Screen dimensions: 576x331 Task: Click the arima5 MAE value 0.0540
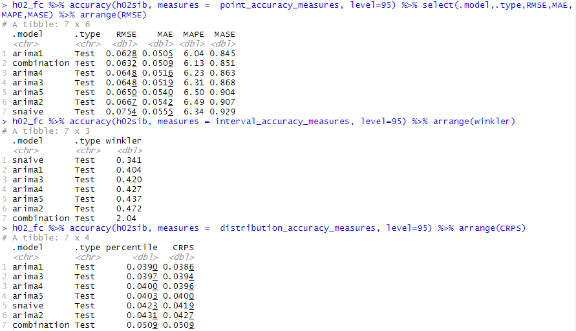click(x=158, y=92)
